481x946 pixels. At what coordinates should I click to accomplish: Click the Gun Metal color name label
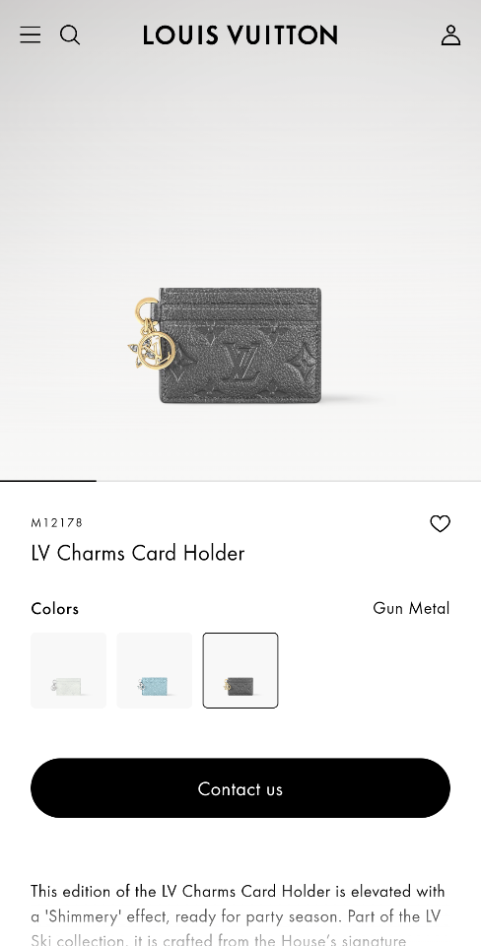pyautogui.click(x=411, y=608)
